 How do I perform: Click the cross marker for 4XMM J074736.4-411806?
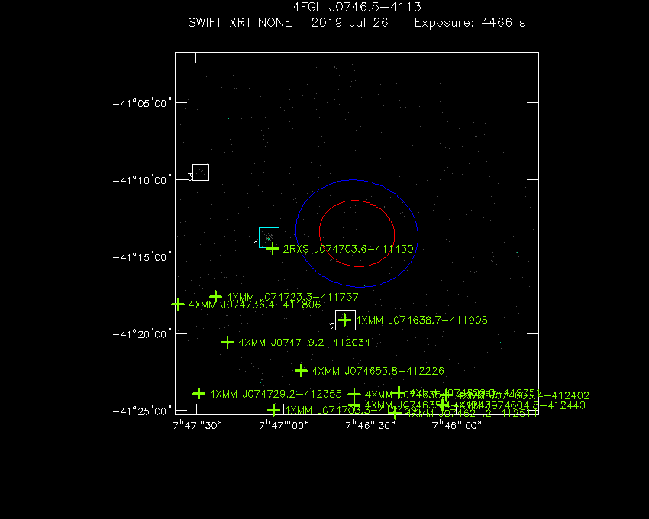[x=178, y=305]
